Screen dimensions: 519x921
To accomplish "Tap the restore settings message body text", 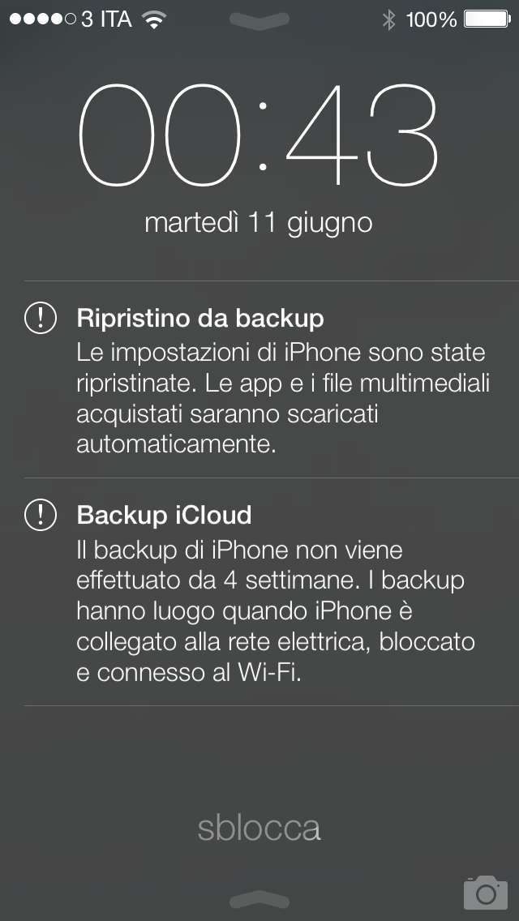I will [x=283, y=400].
